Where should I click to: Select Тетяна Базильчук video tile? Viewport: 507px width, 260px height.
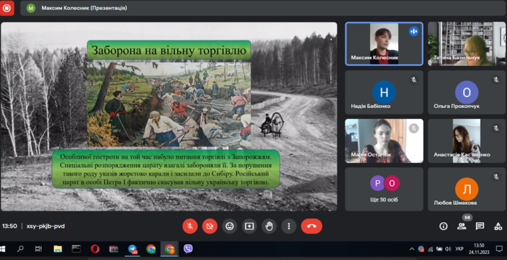466,43
